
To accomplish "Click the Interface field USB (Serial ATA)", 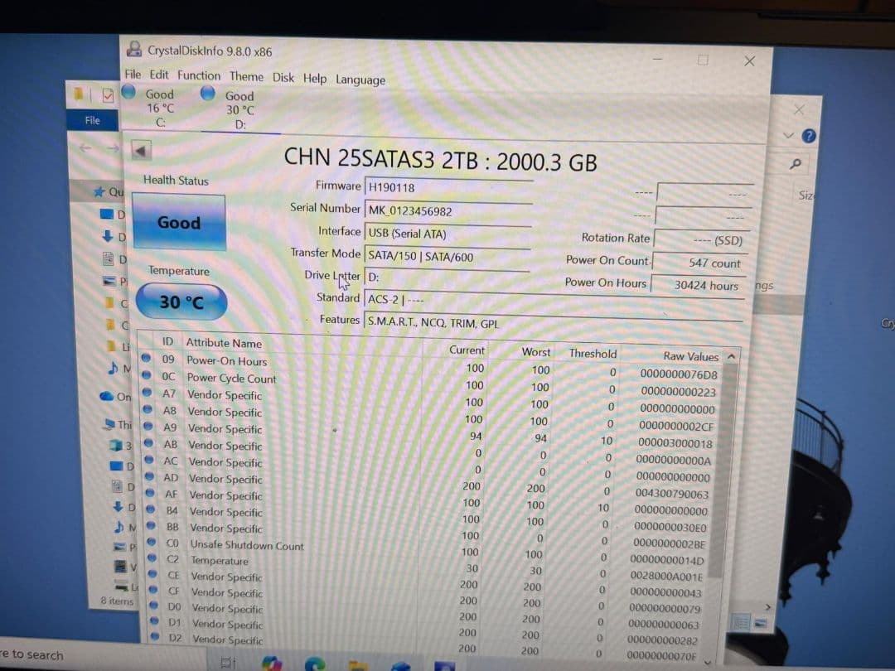I will click(x=448, y=234).
